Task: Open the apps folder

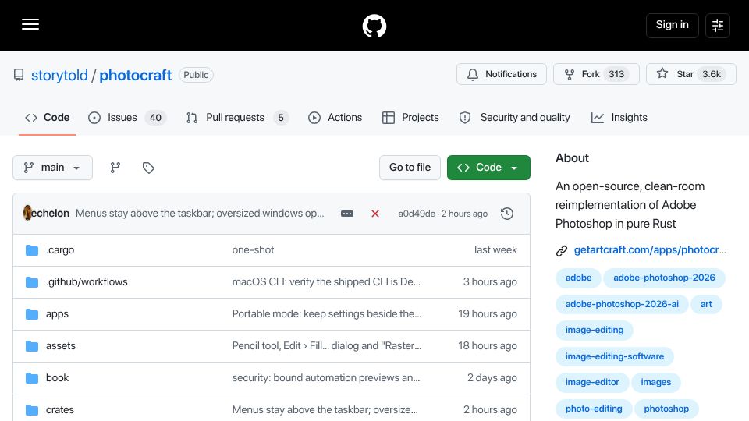Action: point(57,314)
